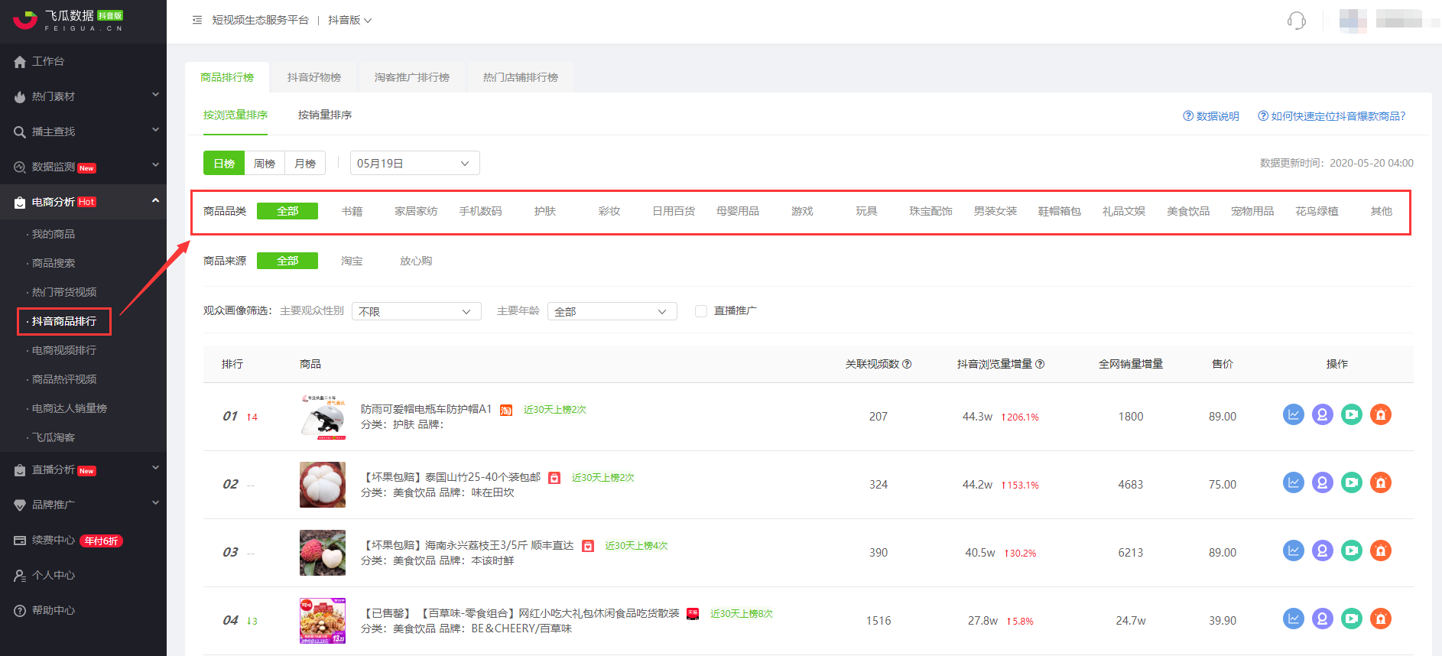Click purple streamer icon in rank 03 row
Image resolution: width=1442 pixels, height=656 pixels.
point(1322,550)
